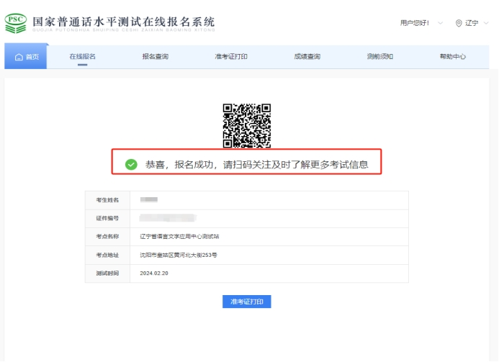499x362 pixels.
Task: Click the test date 2024.02.20
Action: (153, 273)
